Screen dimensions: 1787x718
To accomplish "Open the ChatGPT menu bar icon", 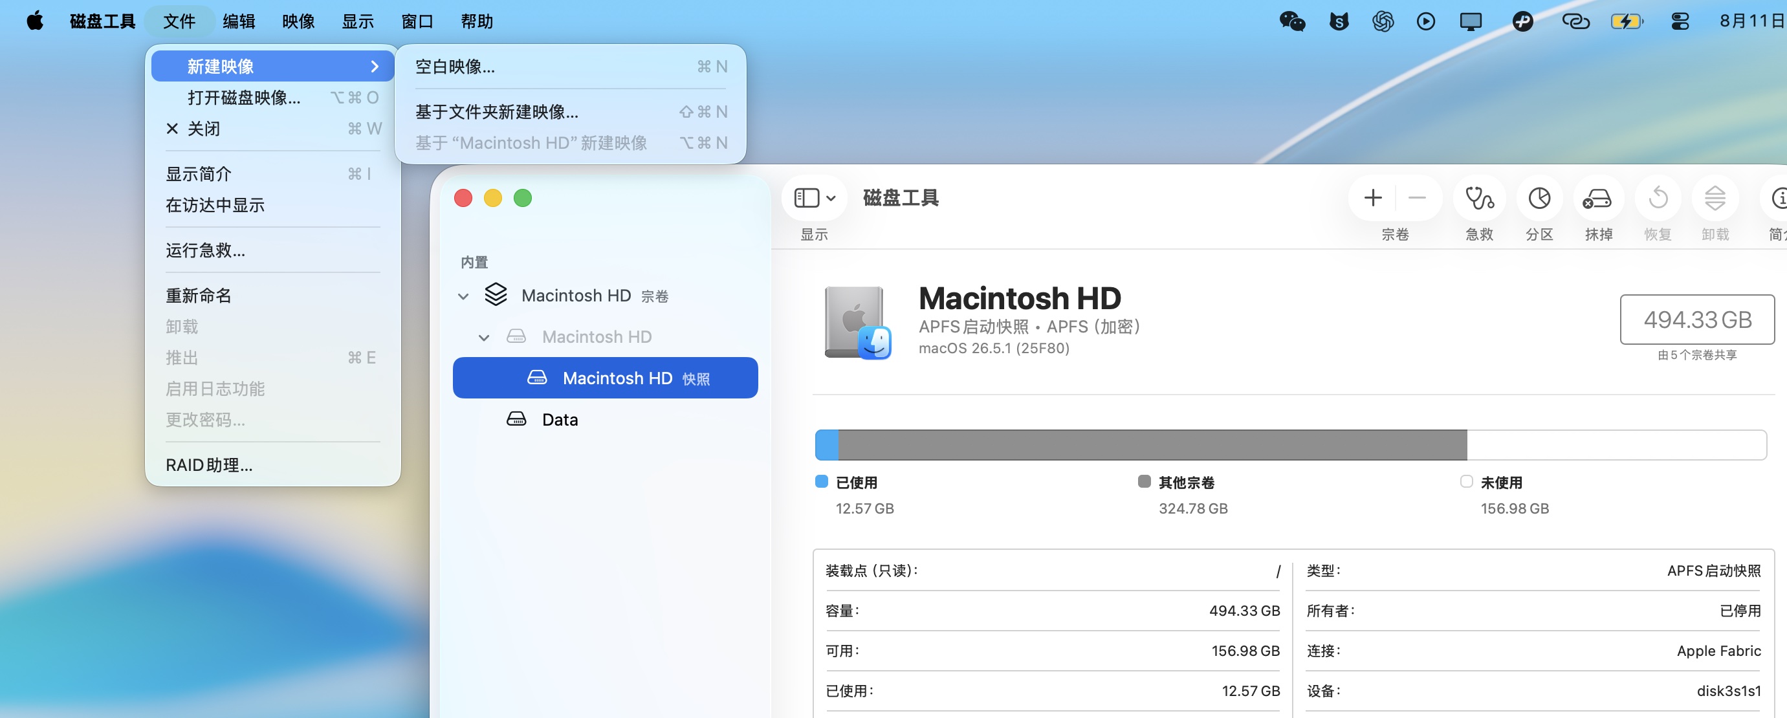I will click(x=1383, y=21).
